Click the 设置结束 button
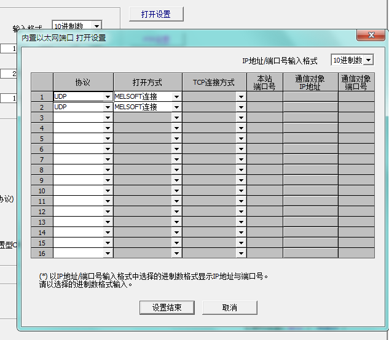The width and height of the screenshot is (389, 340). tap(167, 307)
